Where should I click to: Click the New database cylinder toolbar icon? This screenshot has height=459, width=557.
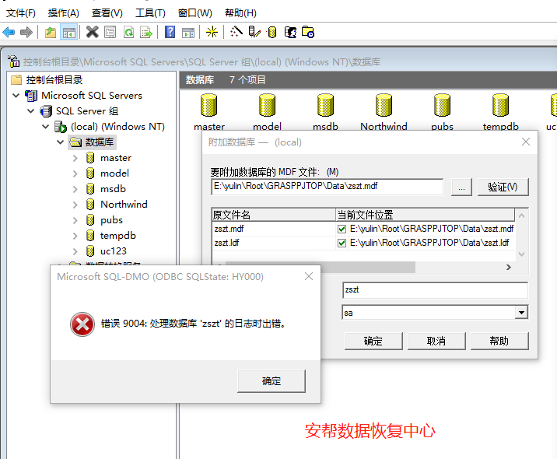click(x=271, y=32)
